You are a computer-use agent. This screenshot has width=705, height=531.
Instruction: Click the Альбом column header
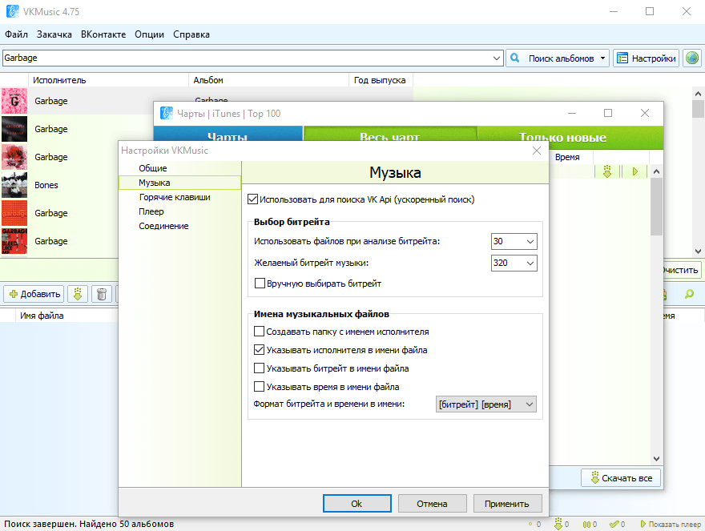tap(268, 80)
